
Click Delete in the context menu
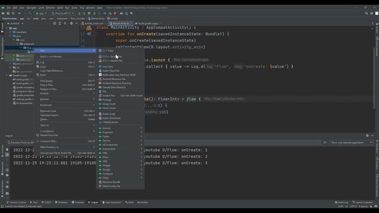[65, 120]
